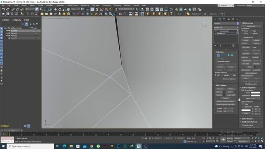Select the Select and Link tool
The image size is (265, 149).
pos(13,9)
